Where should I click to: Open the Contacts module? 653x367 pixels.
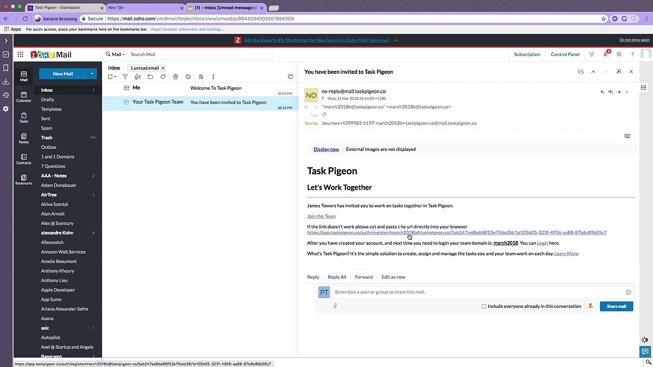pos(23,159)
